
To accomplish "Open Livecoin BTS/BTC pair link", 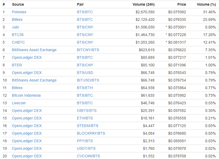I will pos(85,103).
